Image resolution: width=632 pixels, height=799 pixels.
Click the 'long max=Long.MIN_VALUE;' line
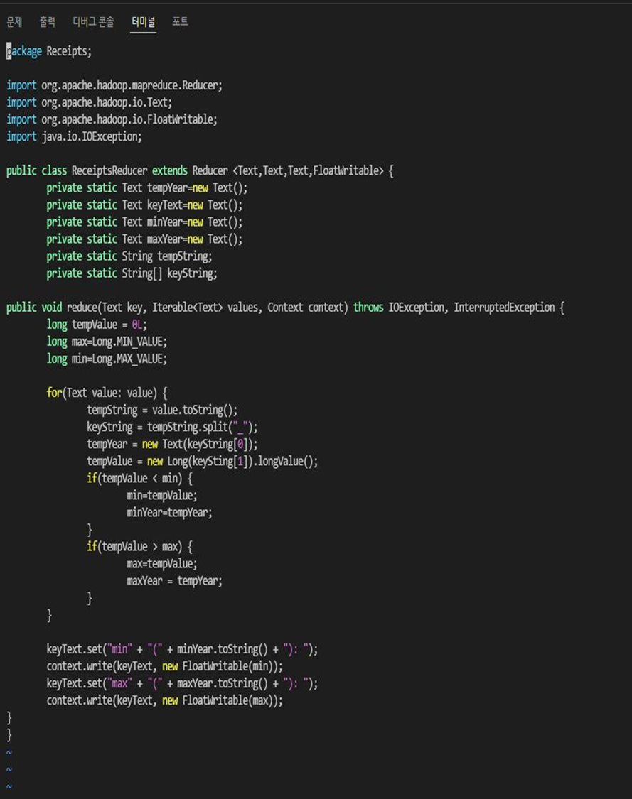107,342
